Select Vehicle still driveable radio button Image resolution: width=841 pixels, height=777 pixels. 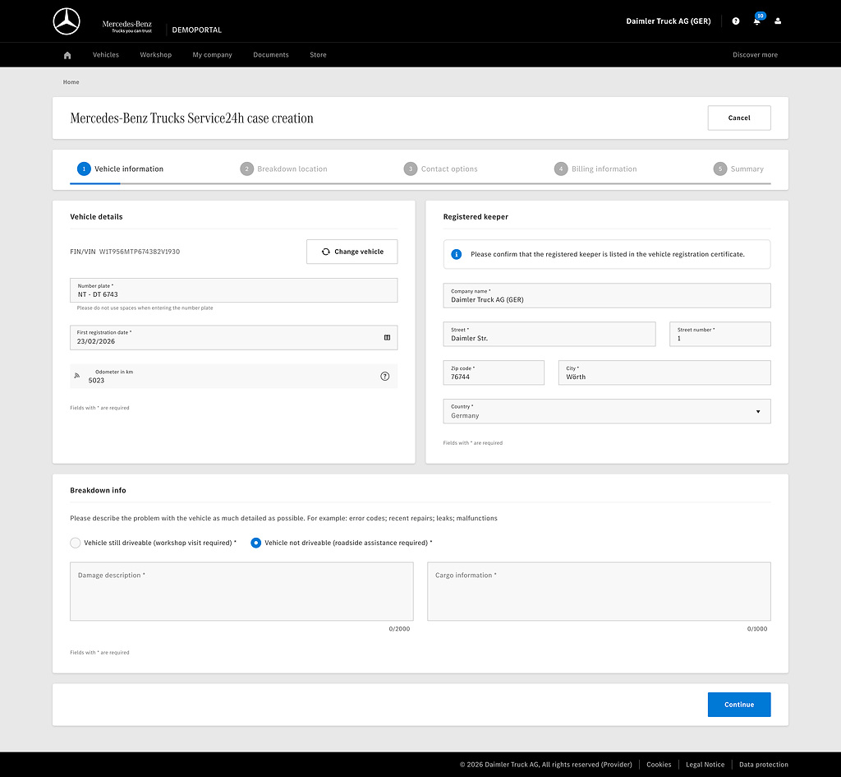point(75,543)
